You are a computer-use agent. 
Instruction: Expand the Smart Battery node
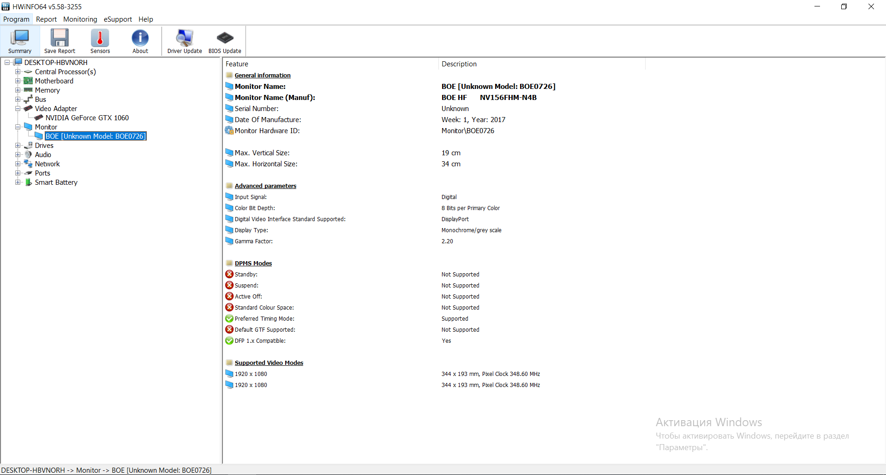(18, 182)
